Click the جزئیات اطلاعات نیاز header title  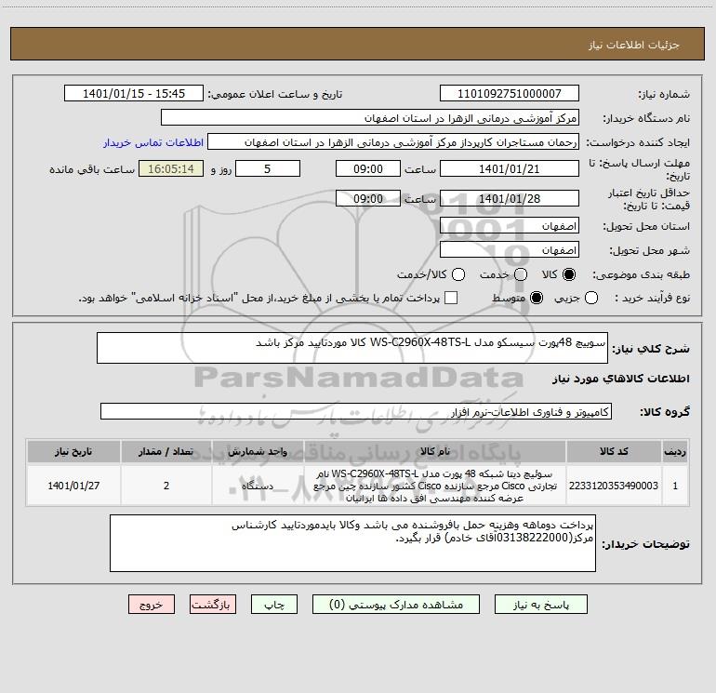tap(633, 45)
